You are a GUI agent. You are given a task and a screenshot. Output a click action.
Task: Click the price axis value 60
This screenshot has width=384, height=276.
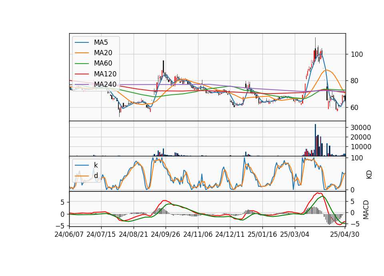click(355, 108)
